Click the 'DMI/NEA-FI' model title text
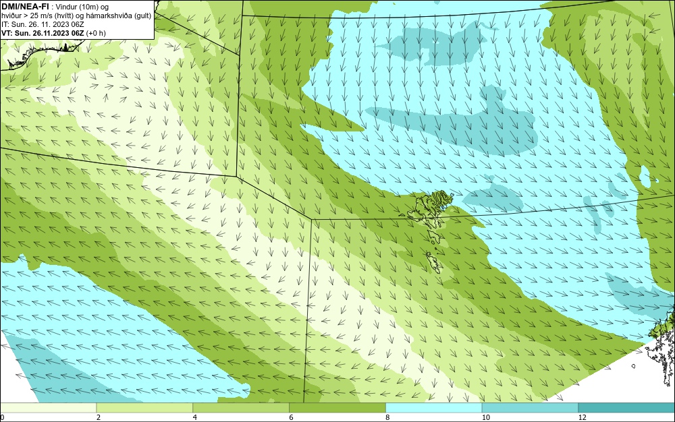The image size is (675, 422). click(25, 6)
